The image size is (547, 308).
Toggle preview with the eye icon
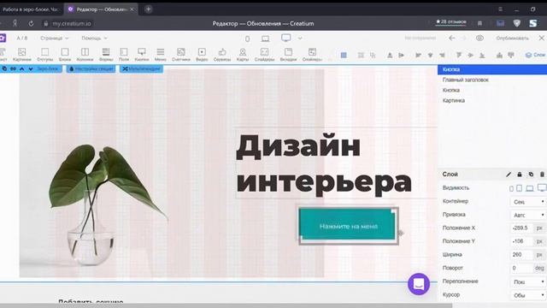(x=480, y=38)
